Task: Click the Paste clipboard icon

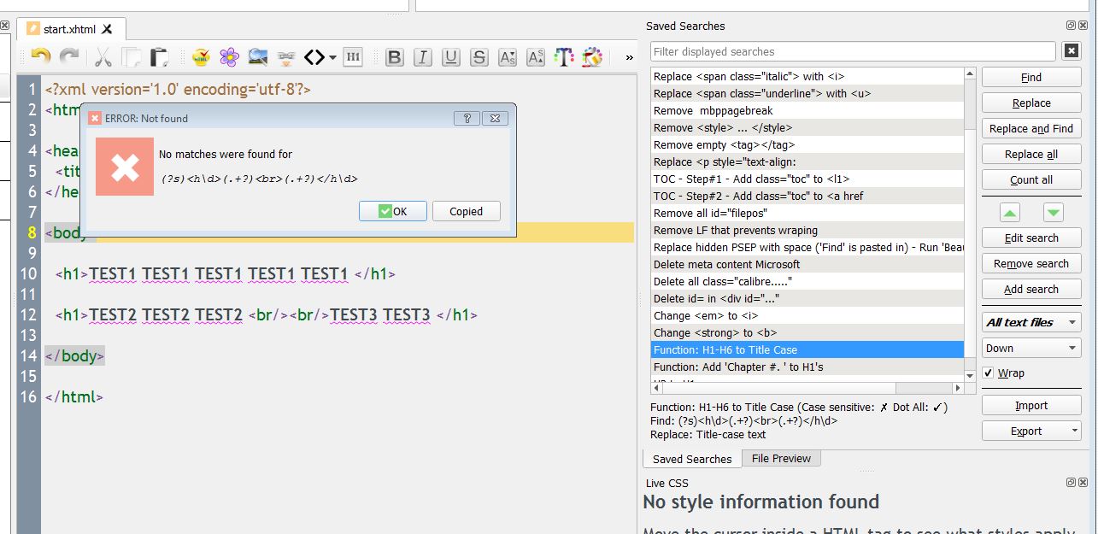Action: (x=160, y=57)
